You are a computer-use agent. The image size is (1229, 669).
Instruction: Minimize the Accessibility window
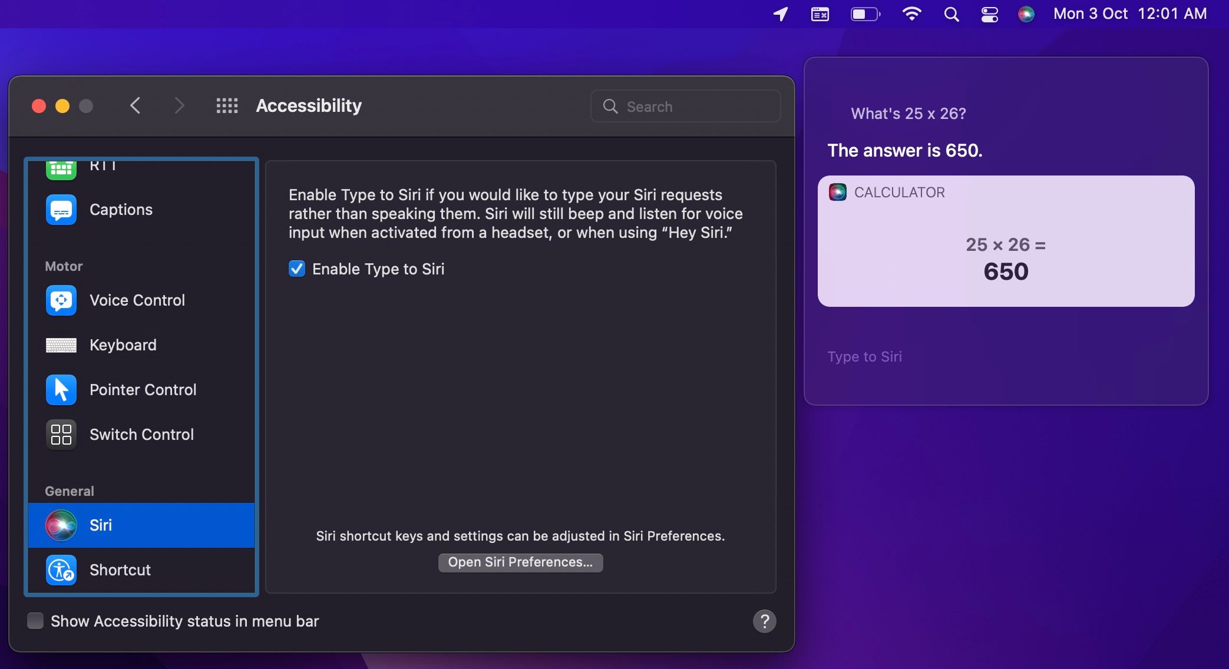click(x=62, y=106)
